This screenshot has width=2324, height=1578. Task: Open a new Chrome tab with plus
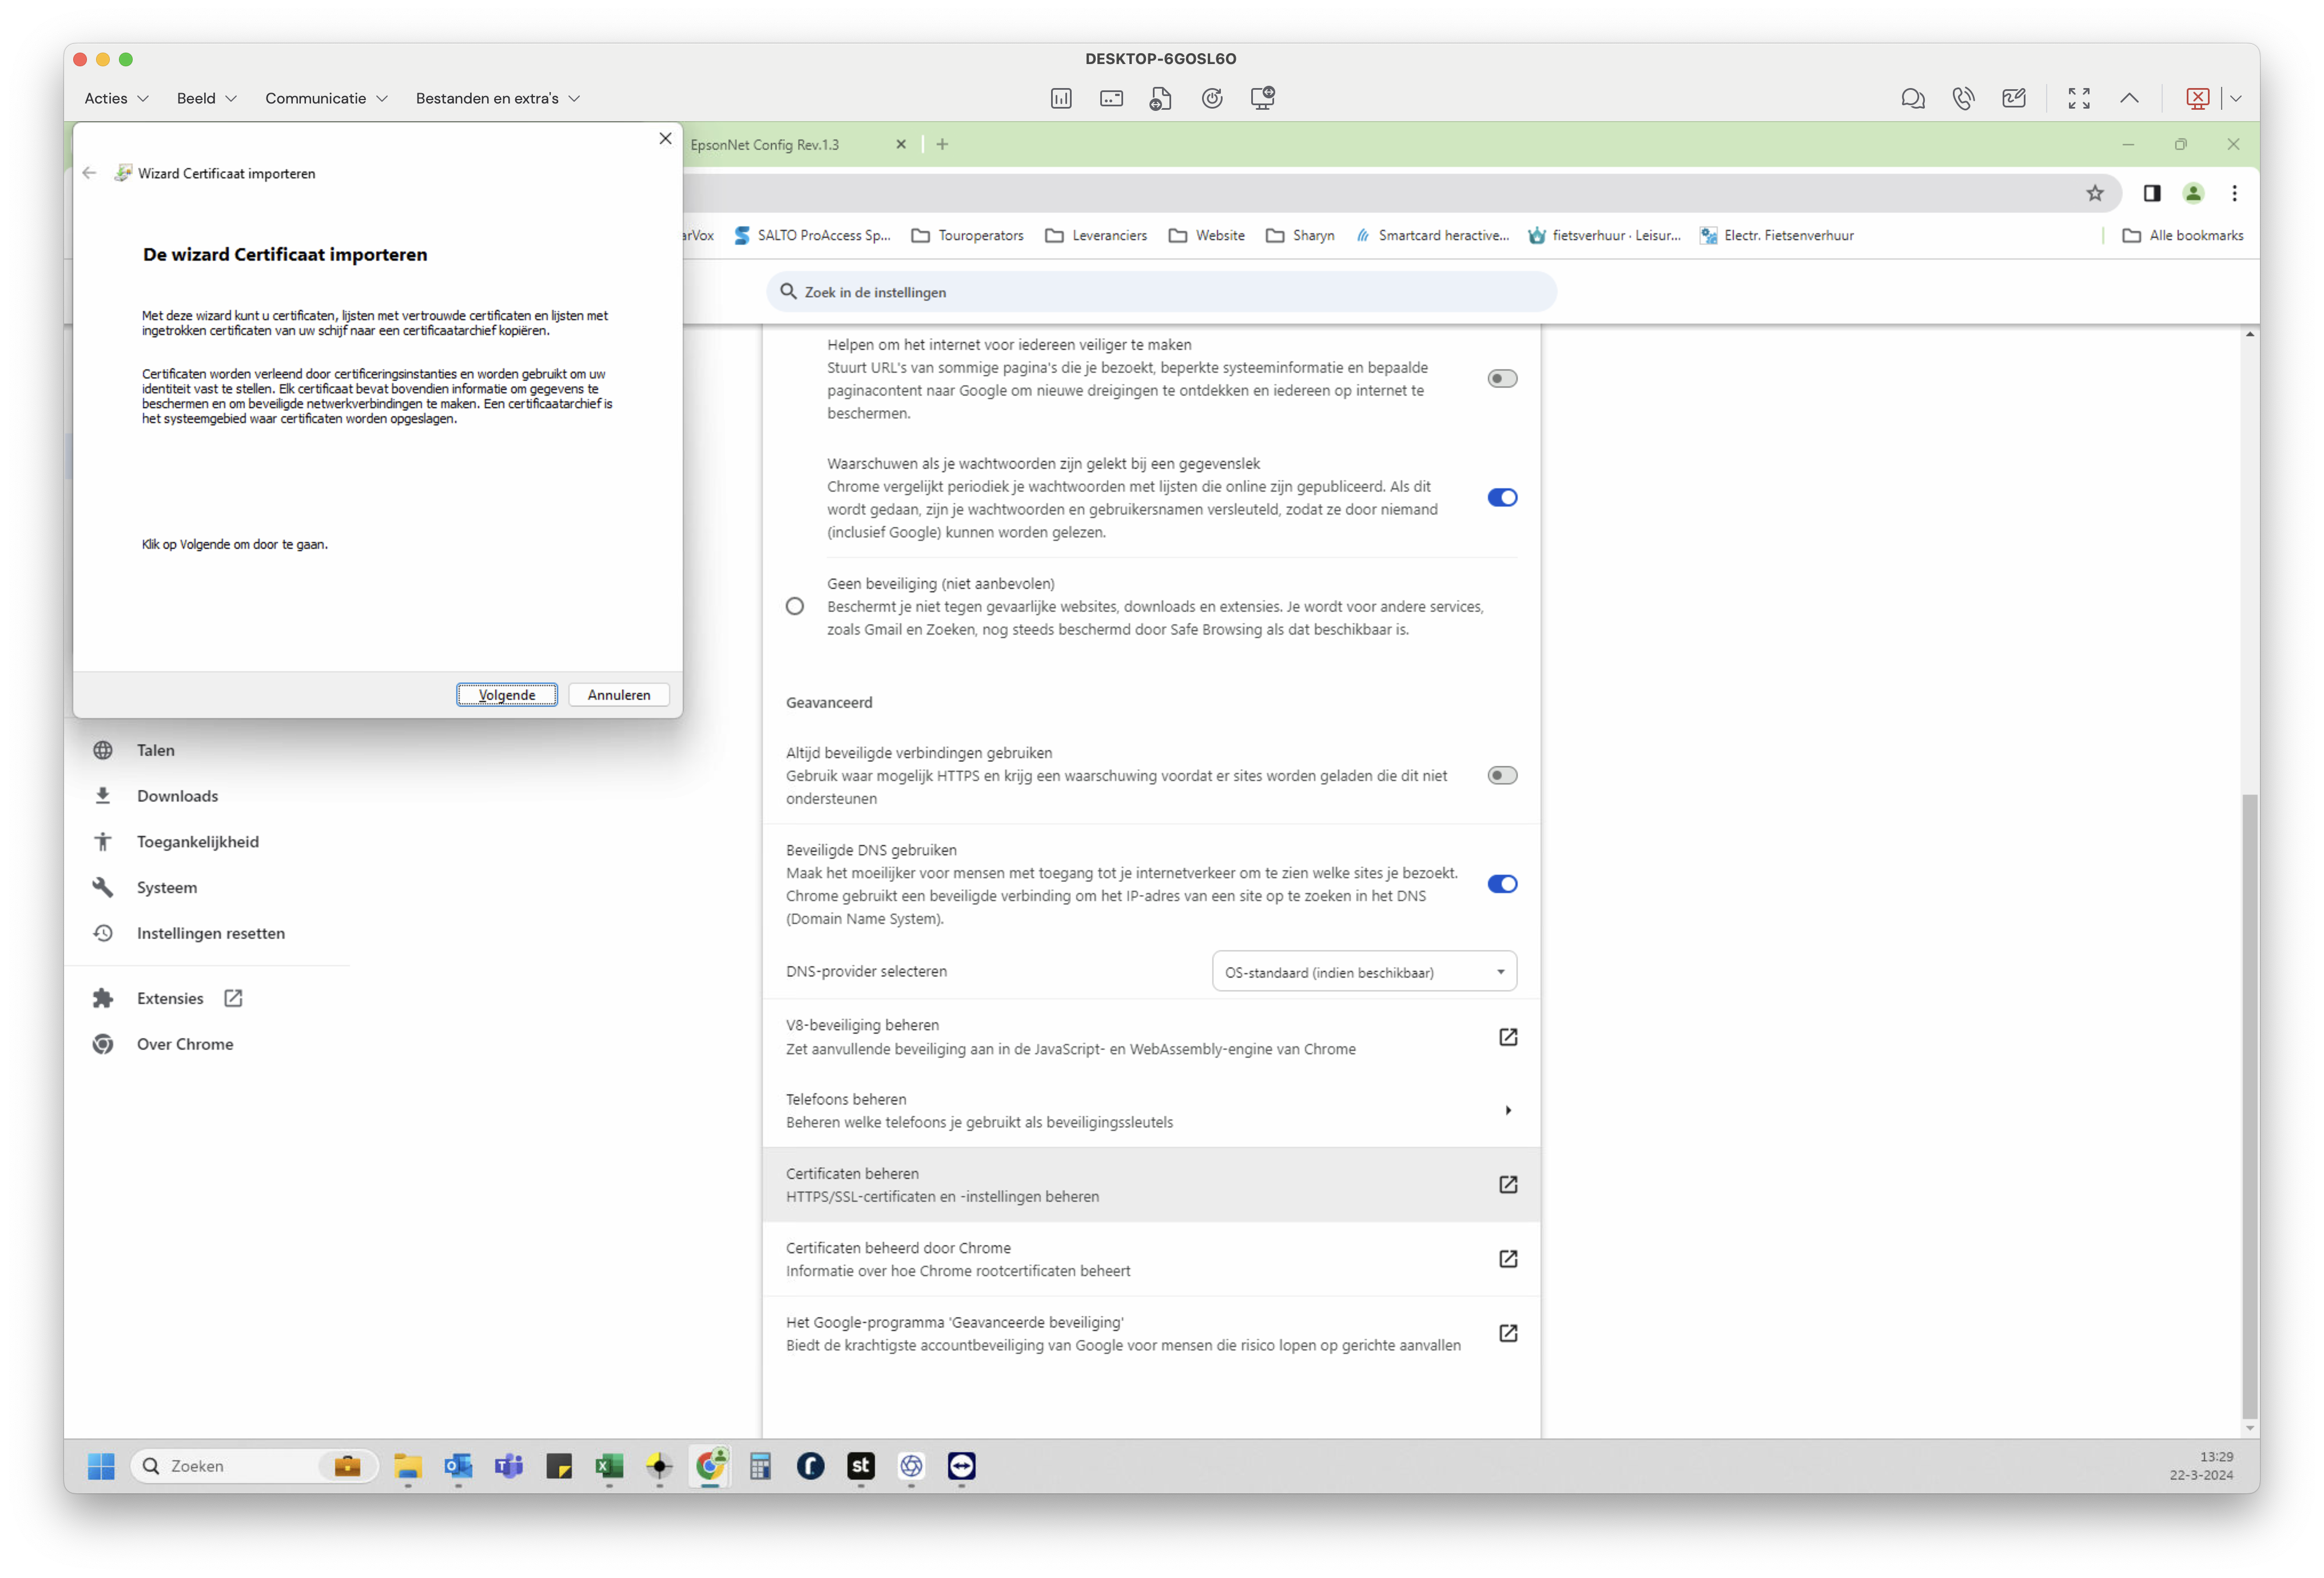point(942,145)
